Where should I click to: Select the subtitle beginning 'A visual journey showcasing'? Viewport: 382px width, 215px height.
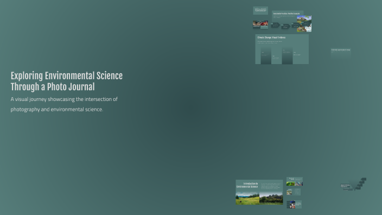(x=64, y=104)
